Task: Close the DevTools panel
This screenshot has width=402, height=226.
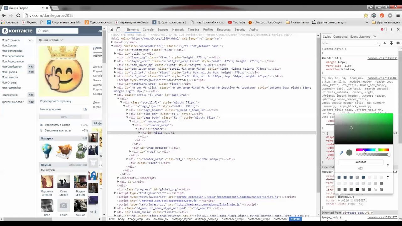Action: coord(398,30)
